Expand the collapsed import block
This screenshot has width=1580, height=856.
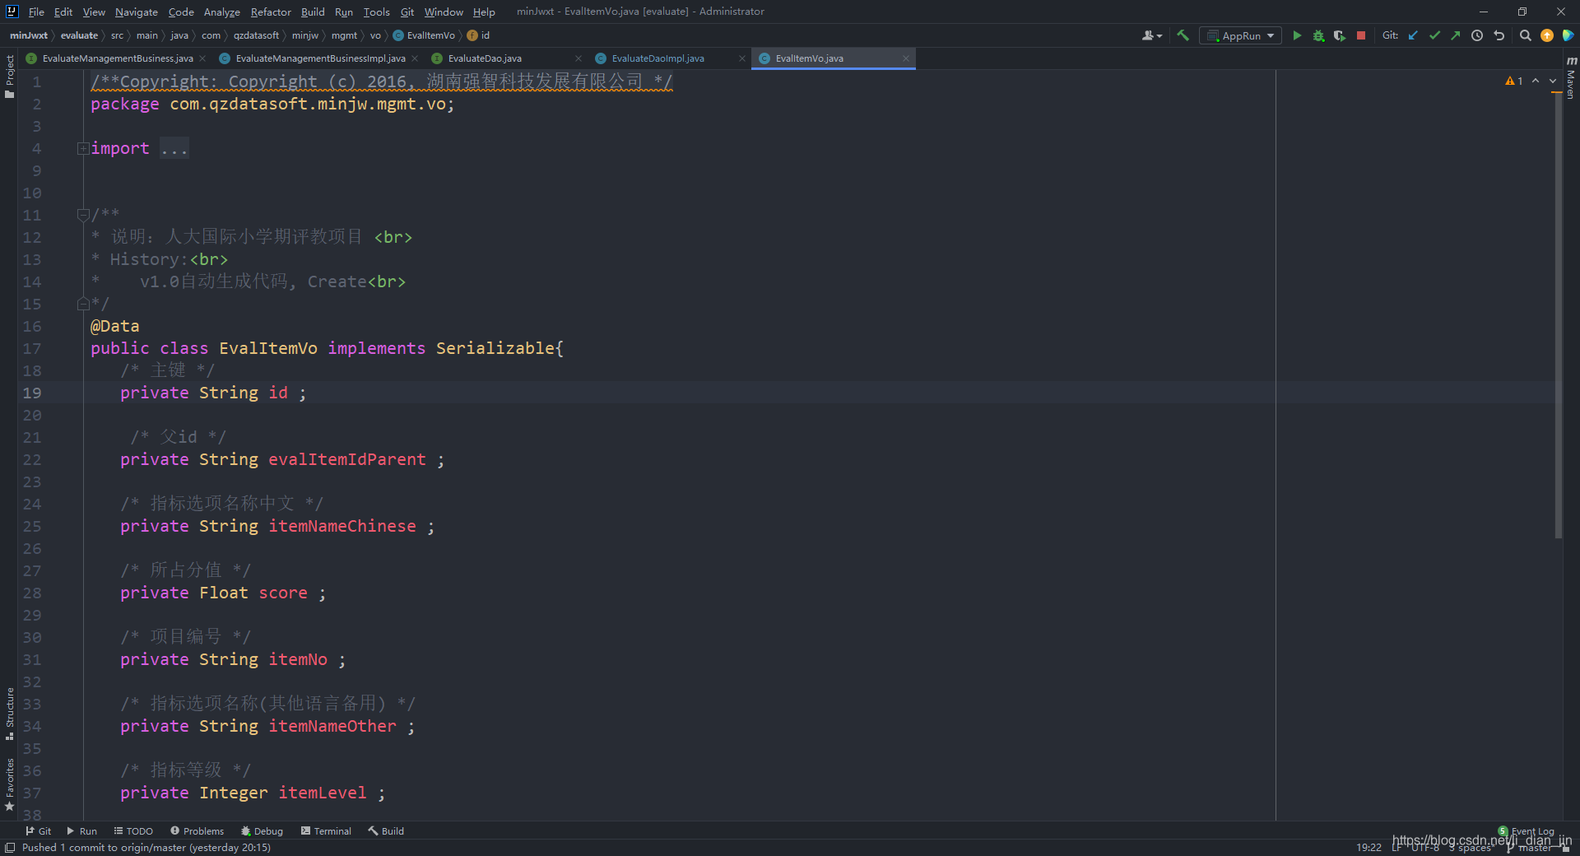point(83,148)
